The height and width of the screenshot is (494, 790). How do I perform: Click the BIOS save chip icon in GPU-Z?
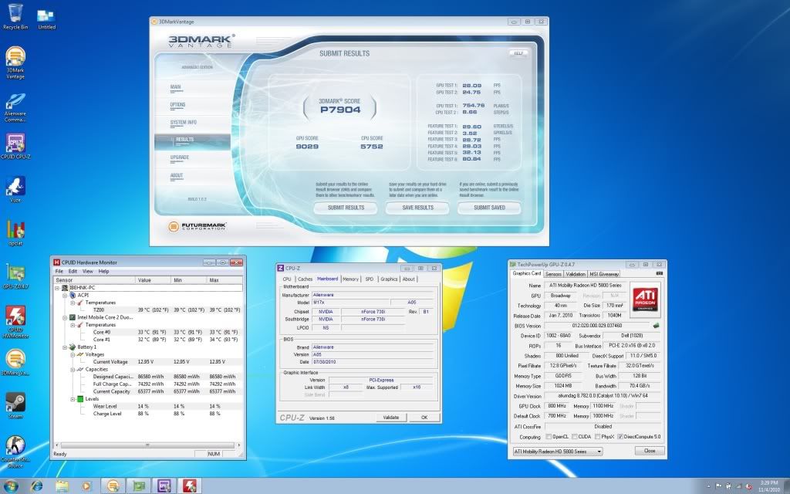pos(656,326)
